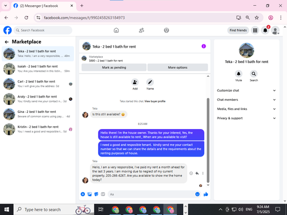Screen dimensions: 287x215
Task: Open Task View on the taskbar
Action: click(101, 209)
